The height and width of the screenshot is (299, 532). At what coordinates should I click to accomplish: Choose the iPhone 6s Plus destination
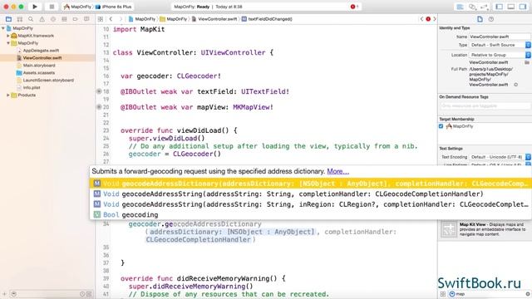[113, 7]
